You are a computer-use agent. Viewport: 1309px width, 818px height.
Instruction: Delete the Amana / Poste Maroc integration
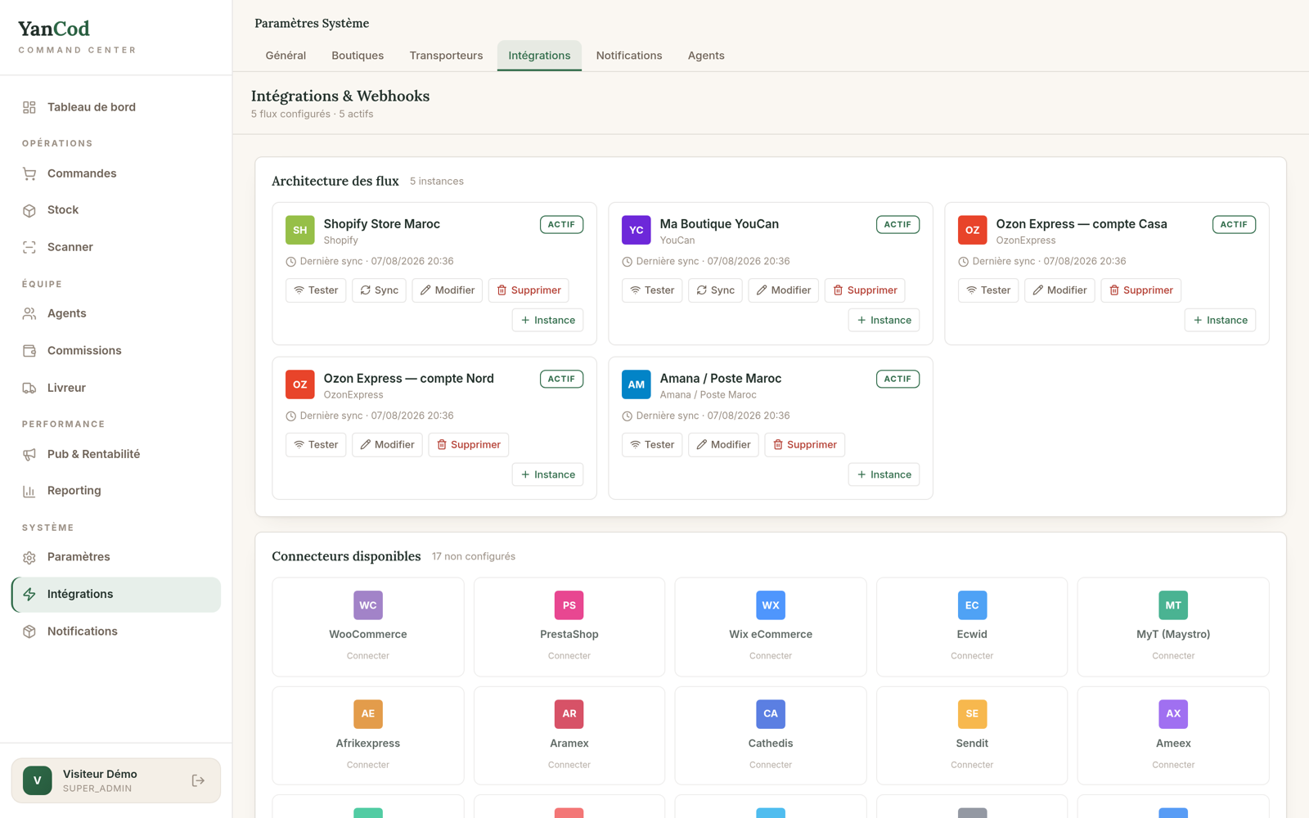pyautogui.click(x=804, y=445)
